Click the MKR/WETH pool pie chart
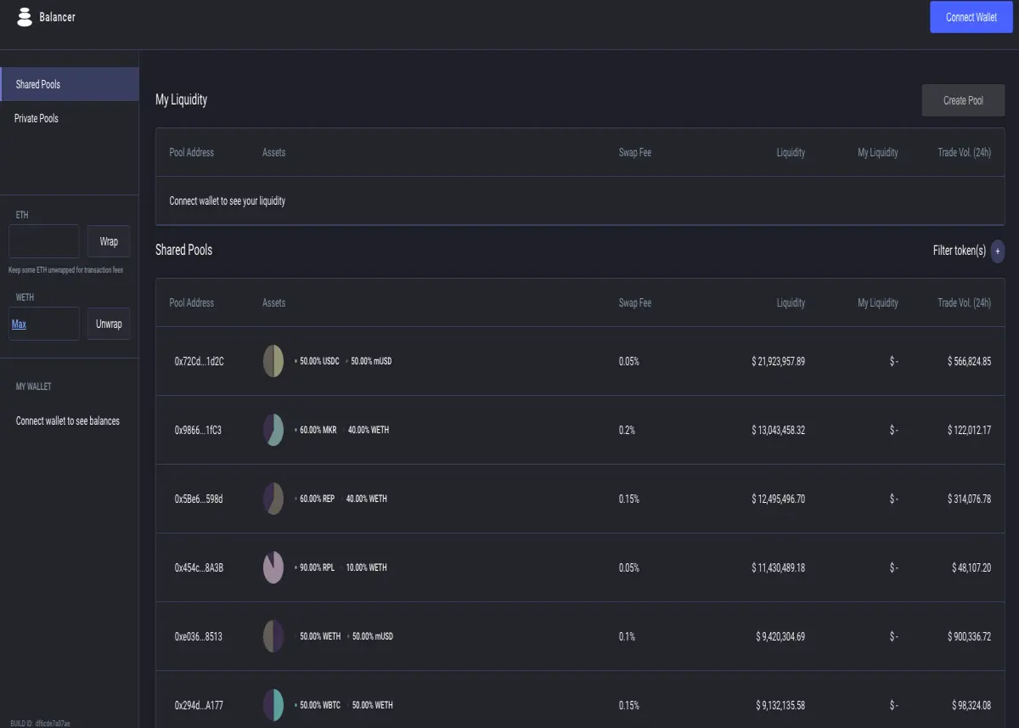 pos(273,430)
